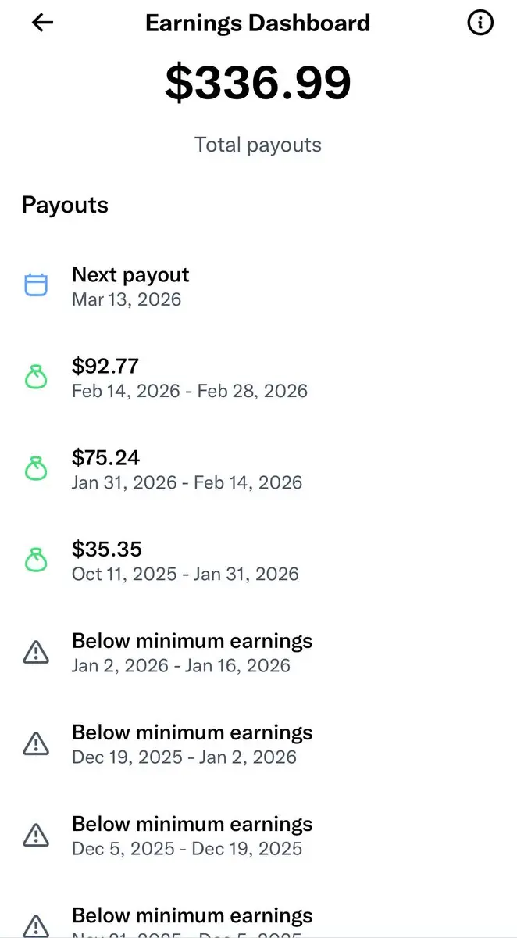Tap the $336.99 total payouts amount

click(x=258, y=83)
